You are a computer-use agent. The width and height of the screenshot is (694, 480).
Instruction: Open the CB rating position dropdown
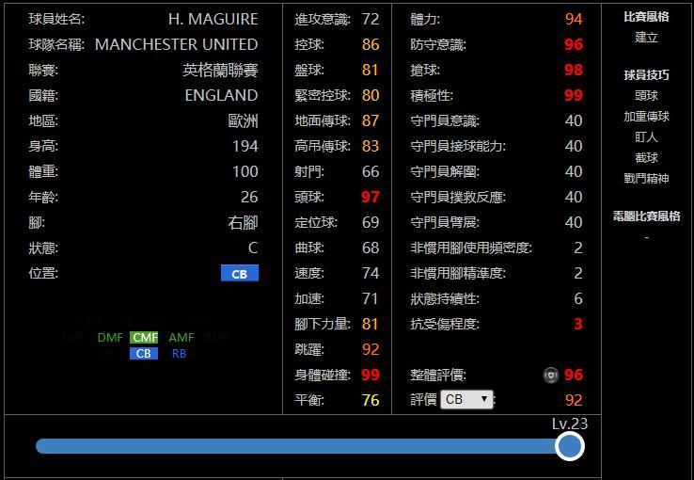466,399
